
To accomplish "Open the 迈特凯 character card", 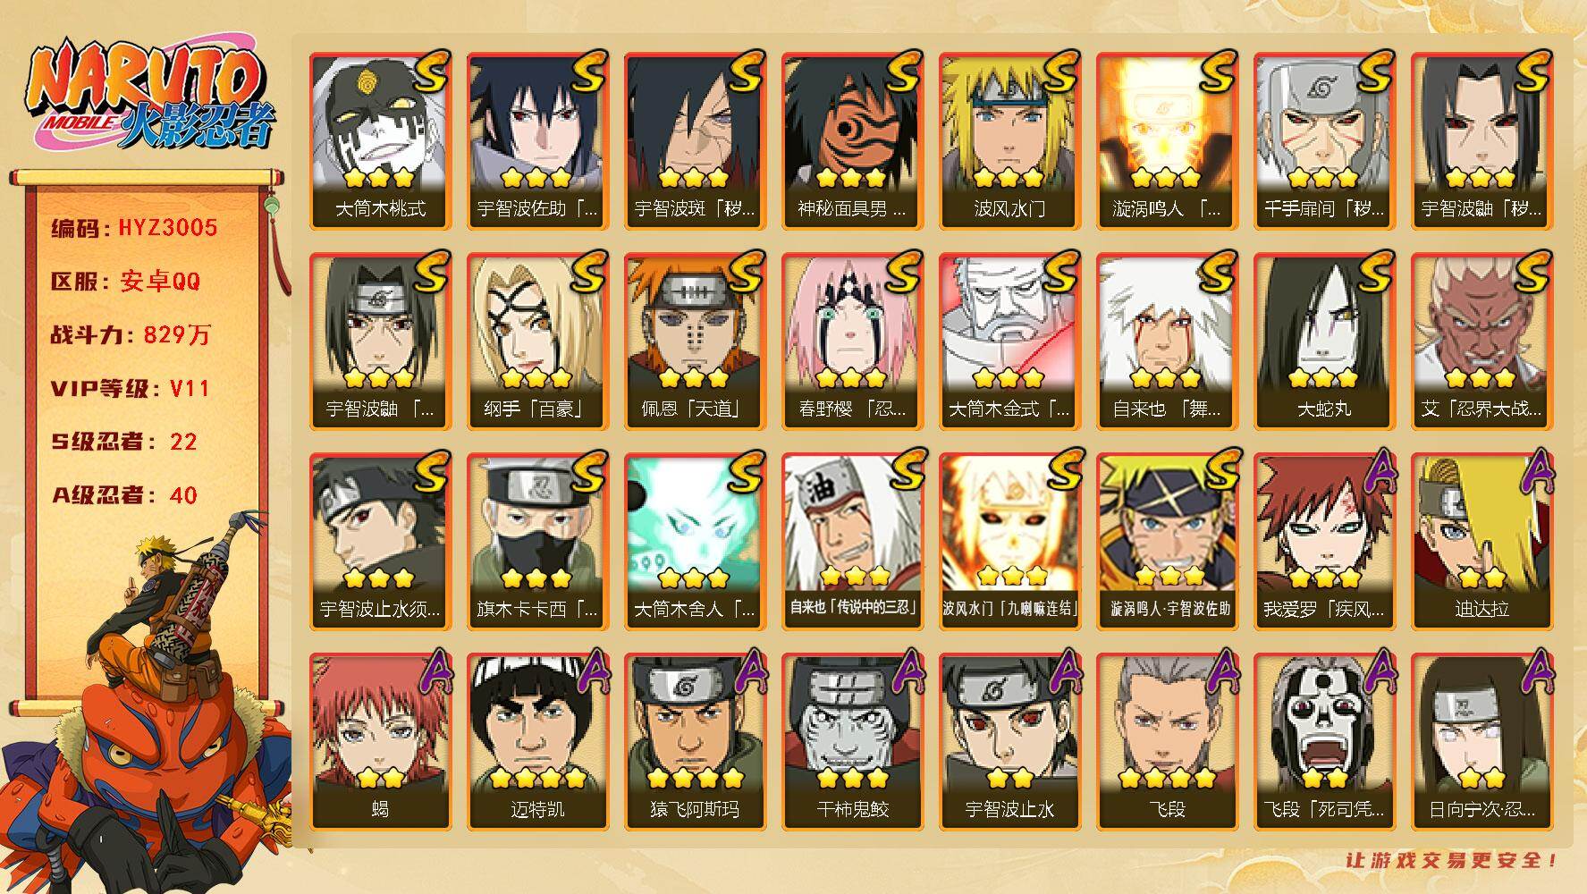I will 537,742.
